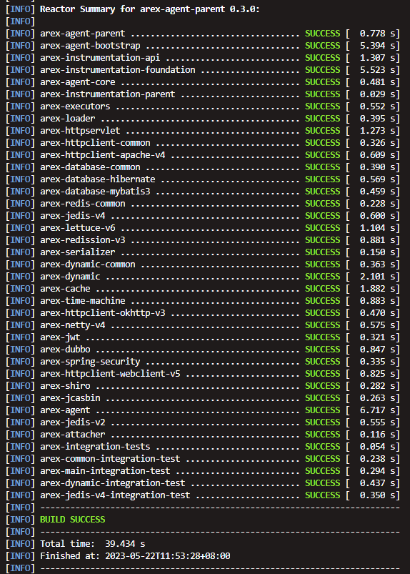The width and height of the screenshot is (410, 574).
Task: Click the 'Reactor Summary for arex-agent-parent 0.3.0:' heading
Action: pyautogui.click(x=149, y=9)
